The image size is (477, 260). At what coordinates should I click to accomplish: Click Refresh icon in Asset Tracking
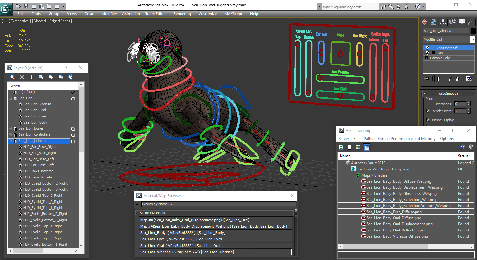tap(341, 147)
